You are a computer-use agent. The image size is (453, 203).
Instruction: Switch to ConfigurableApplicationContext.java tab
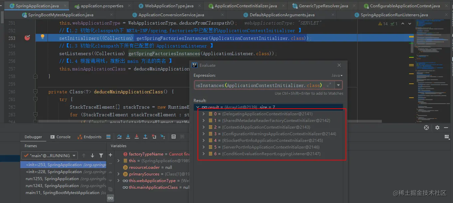404,6
